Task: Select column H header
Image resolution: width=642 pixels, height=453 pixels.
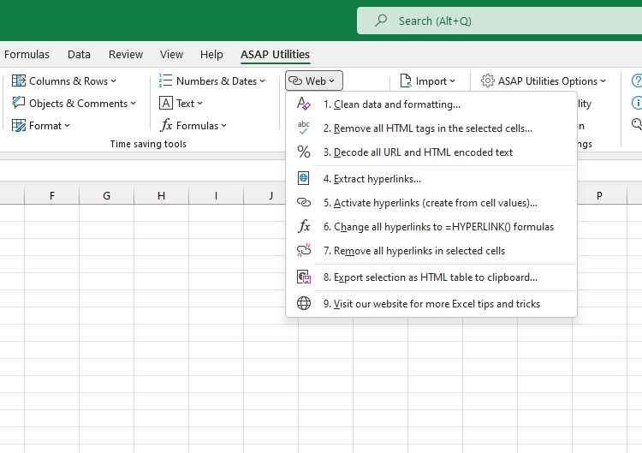Action: [161, 196]
